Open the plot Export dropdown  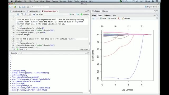pos(112,18)
